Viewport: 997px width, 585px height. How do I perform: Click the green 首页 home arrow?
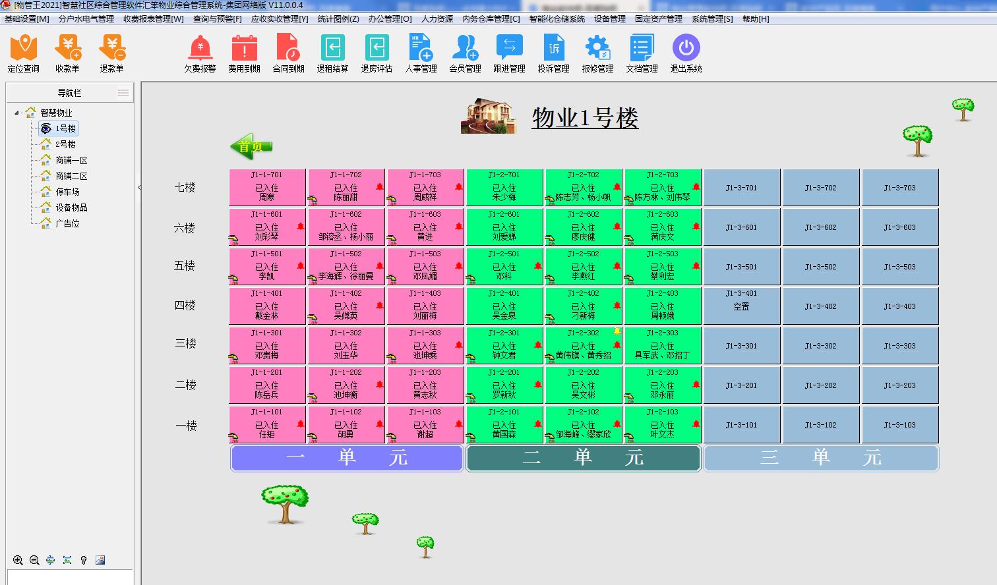(251, 146)
